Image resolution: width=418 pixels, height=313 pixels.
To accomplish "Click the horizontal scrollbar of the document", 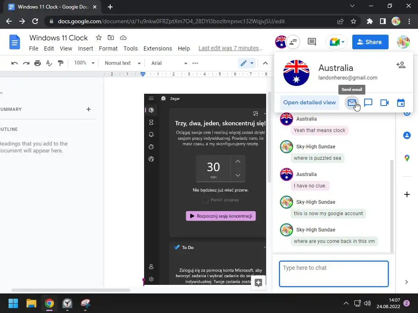I will pyautogui.click(x=71, y=290).
